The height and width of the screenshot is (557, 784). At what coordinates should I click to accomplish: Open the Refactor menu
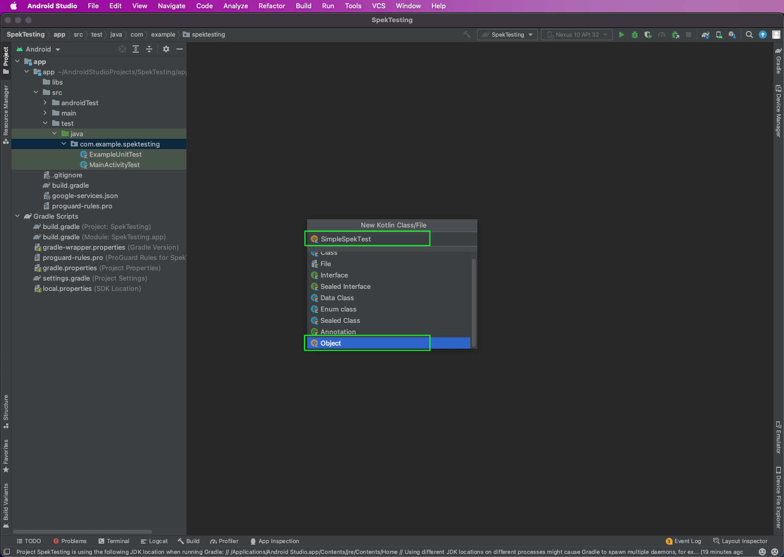click(271, 6)
